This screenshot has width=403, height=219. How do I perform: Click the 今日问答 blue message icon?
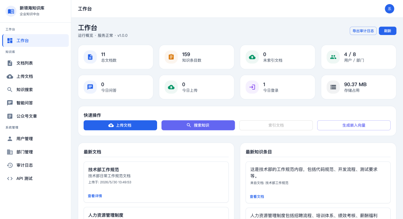(x=90, y=87)
